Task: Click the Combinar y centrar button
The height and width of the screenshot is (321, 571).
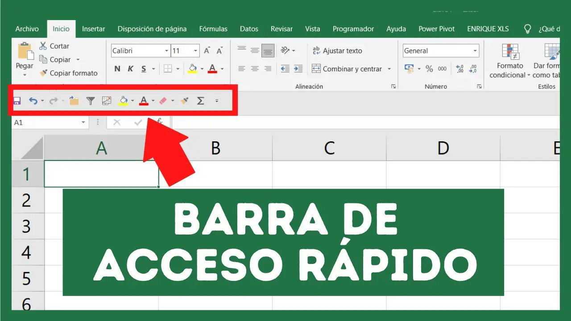Action: [x=347, y=69]
